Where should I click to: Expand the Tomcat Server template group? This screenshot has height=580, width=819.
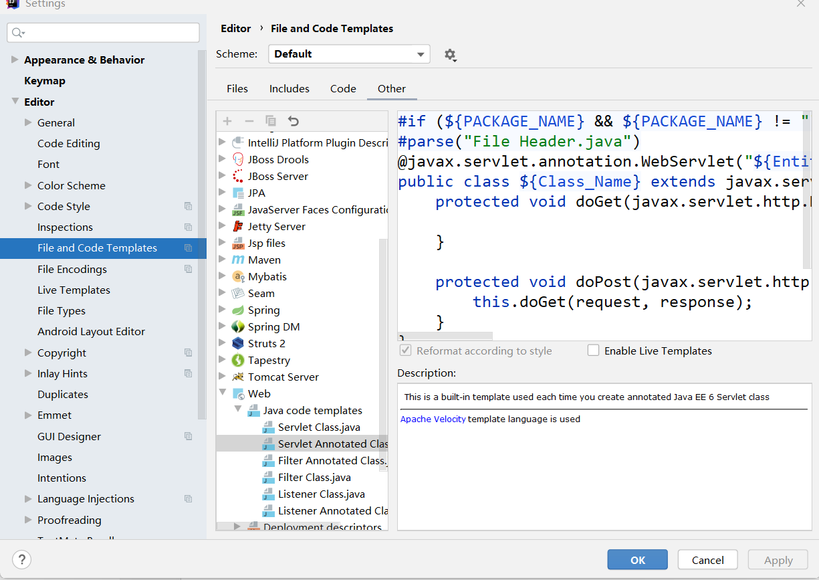(x=223, y=377)
